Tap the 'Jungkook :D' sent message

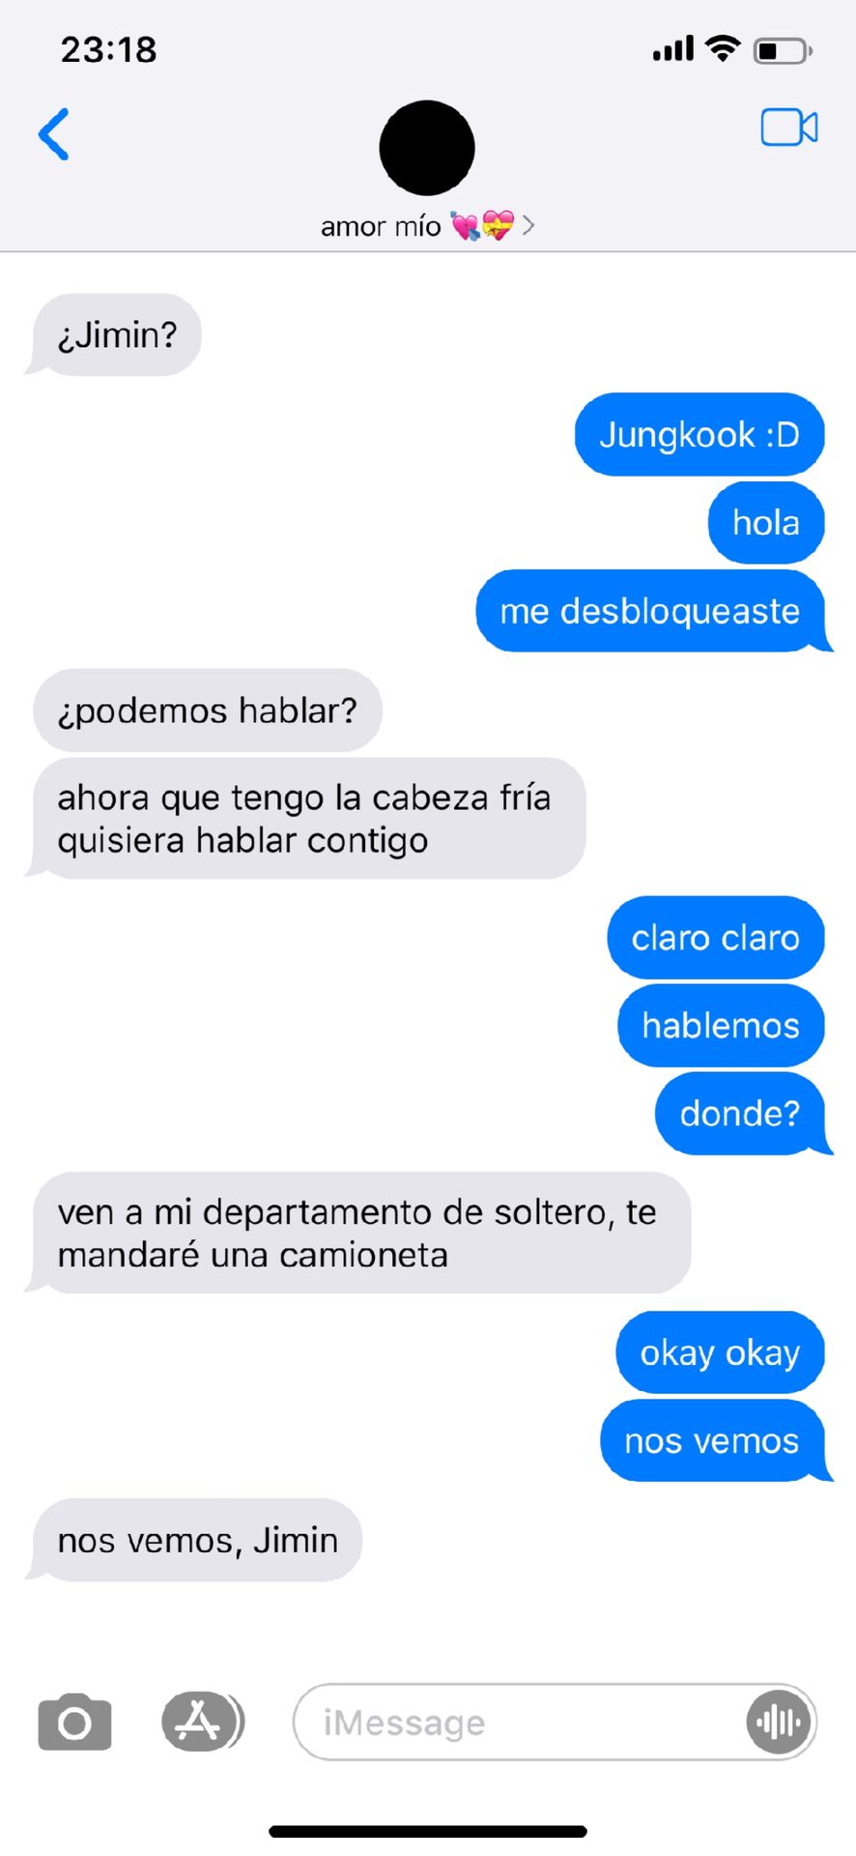coord(699,434)
